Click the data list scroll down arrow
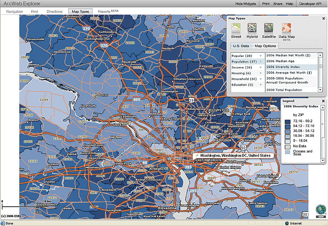 pyautogui.click(x=320, y=90)
